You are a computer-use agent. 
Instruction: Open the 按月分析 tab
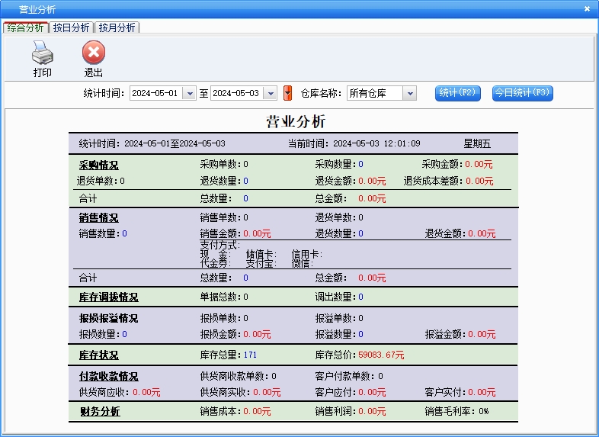(x=117, y=27)
